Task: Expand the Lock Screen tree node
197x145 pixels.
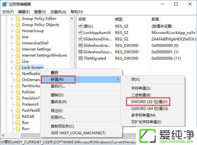Action: (12, 68)
